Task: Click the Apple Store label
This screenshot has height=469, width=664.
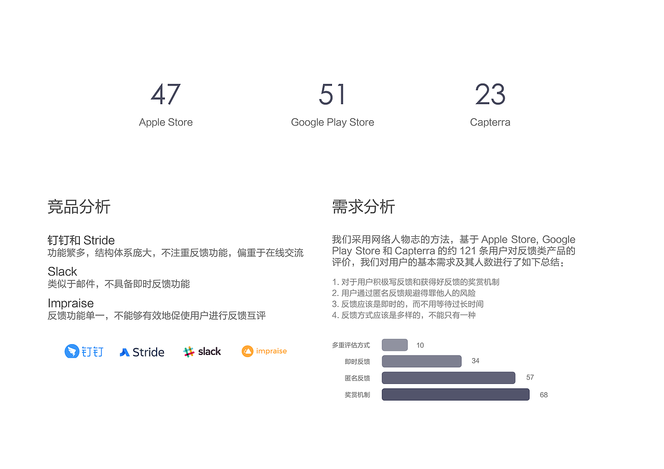Action: [166, 122]
